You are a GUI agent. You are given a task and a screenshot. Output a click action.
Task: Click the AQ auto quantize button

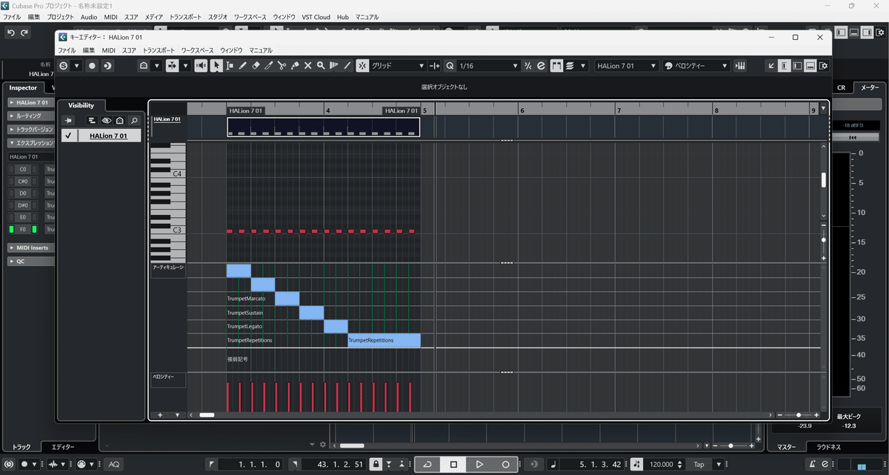(x=113, y=464)
